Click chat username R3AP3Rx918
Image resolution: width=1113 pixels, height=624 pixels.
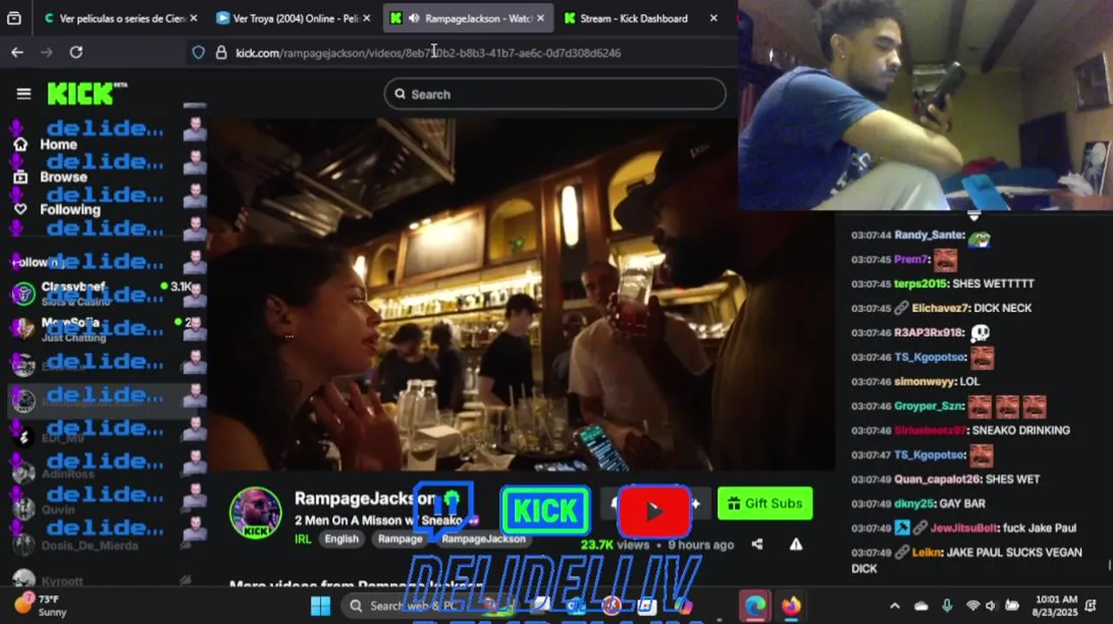pyautogui.click(x=928, y=333)
